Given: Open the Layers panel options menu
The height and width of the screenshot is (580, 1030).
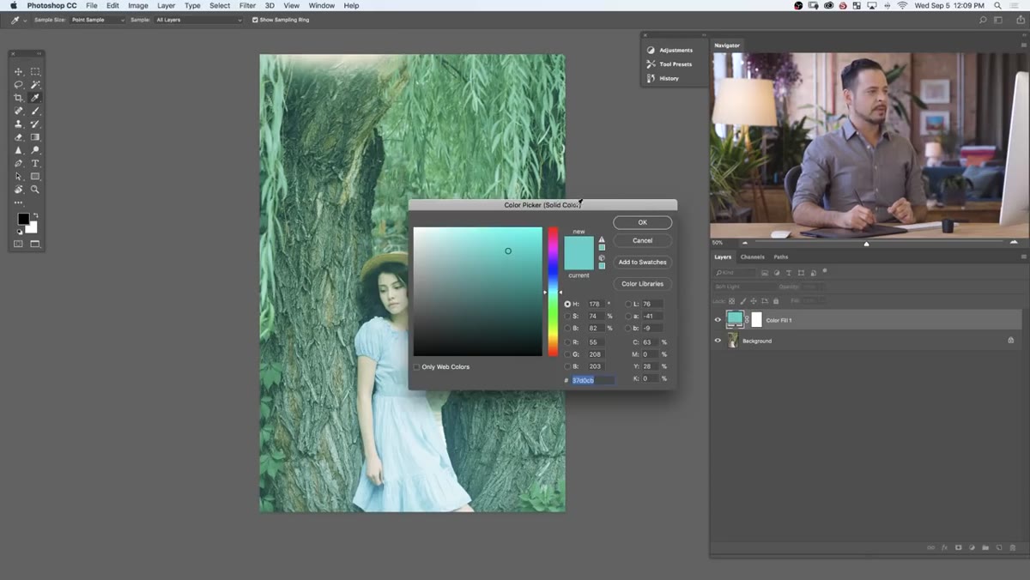Looking at the screenshot, I should pyautogui.click(x=1023, y=257).
